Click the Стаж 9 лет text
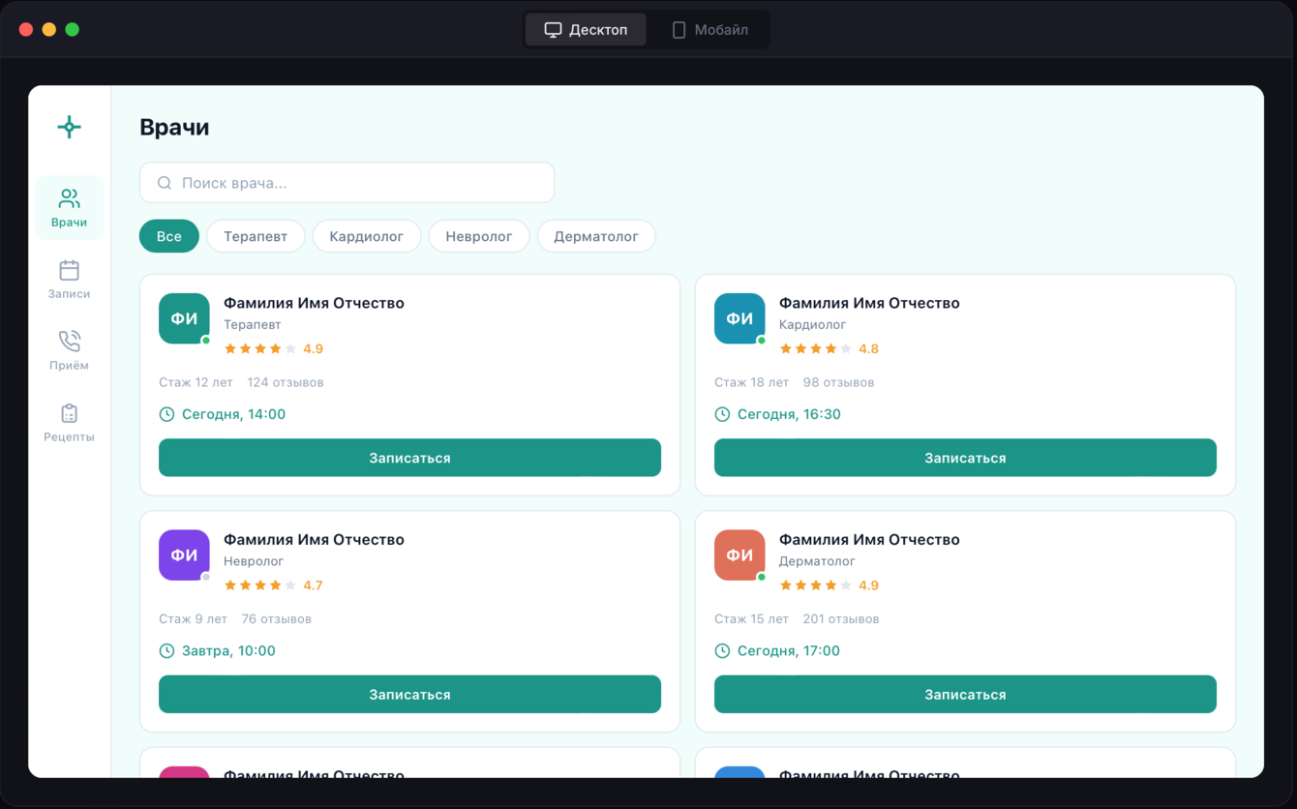The width and height of the screenshot is (1297, 809). click(x=193, y=619)
